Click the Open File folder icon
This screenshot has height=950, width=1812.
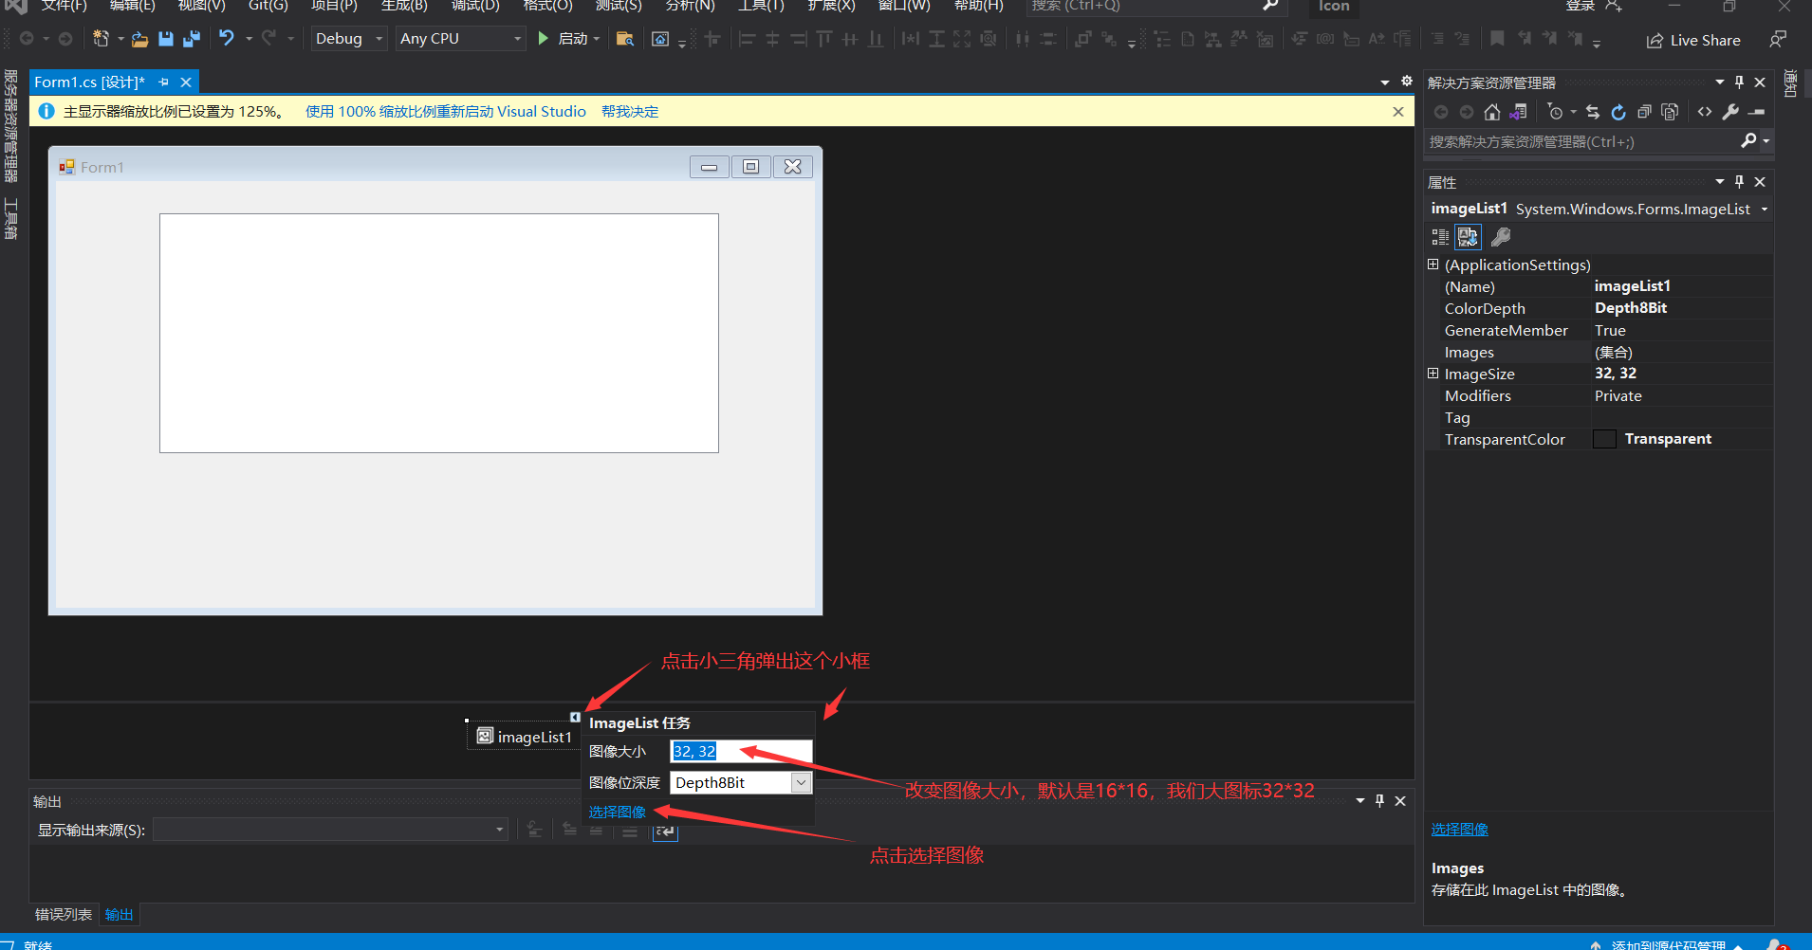(139, 39)
